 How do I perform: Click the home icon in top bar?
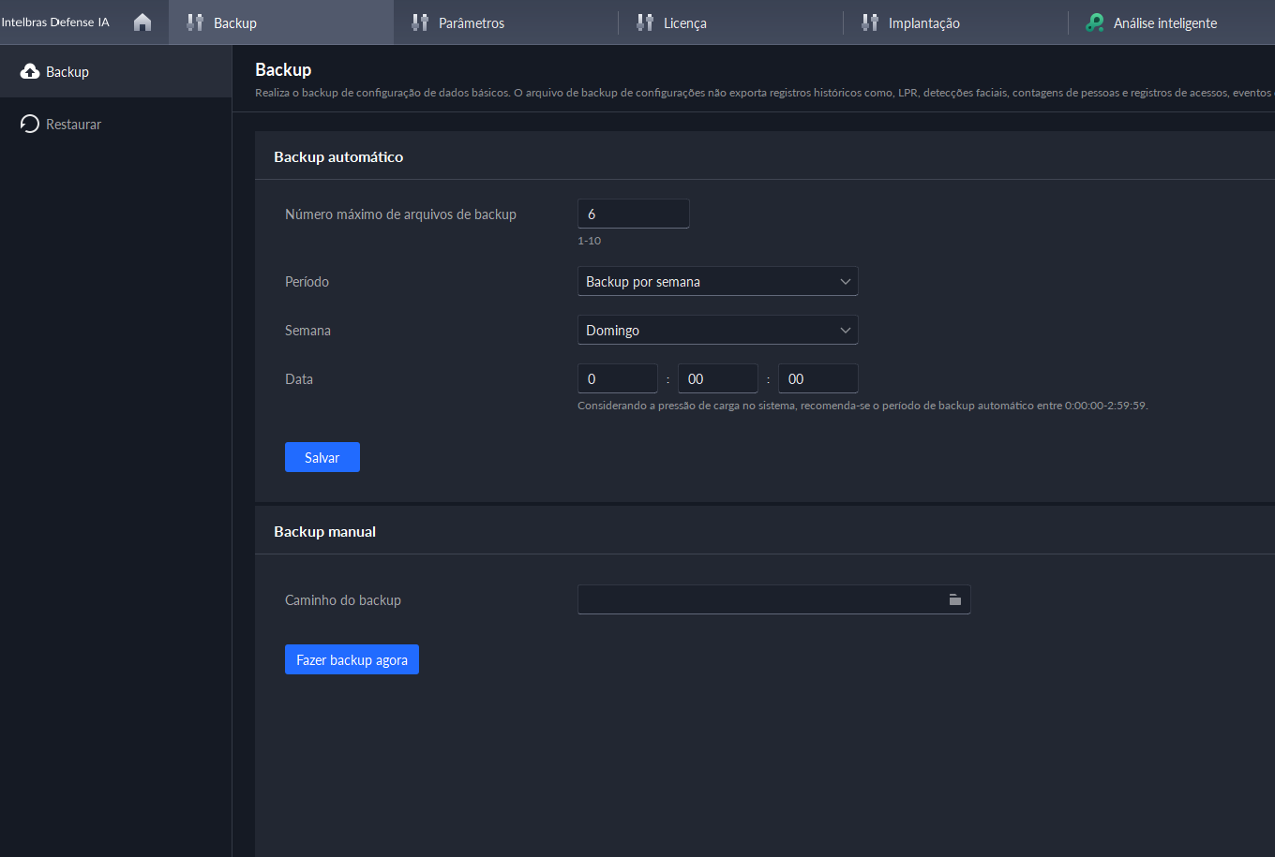142,22
